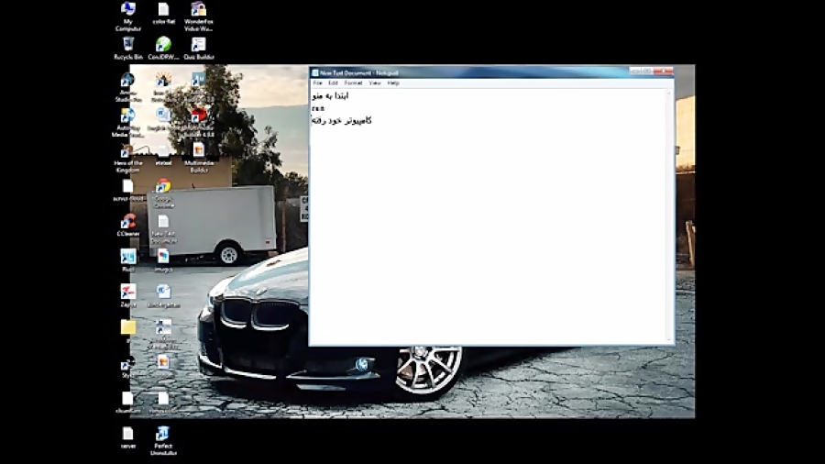Place cursor in first Persian text line
Image resolution: width=825 pixels, height=464 pixels.
(x=330, y=95)
